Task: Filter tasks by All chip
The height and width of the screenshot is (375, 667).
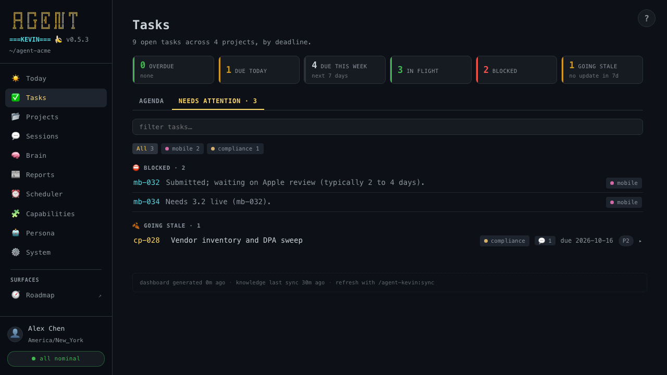Action: [x=145, y=148]
